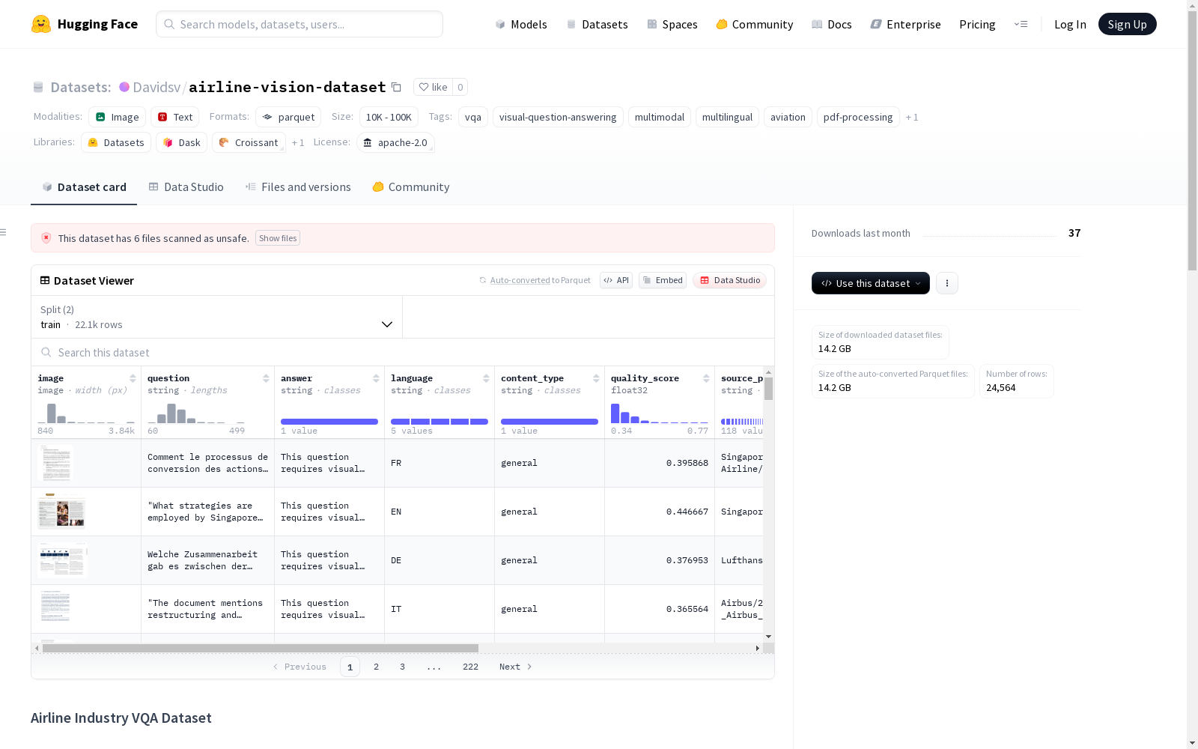Go to page 2 of the dataset
This screenshot has width=1198, height=749.
pyautogui.click(x=376, y=667)
